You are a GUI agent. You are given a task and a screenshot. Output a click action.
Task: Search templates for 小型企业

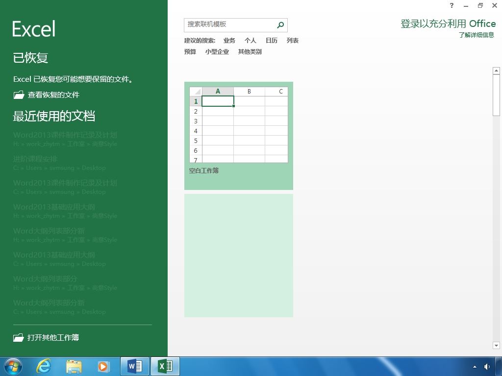coord(217,52)
